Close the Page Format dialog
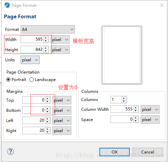The image size is (168, 162). coord(162,5)
